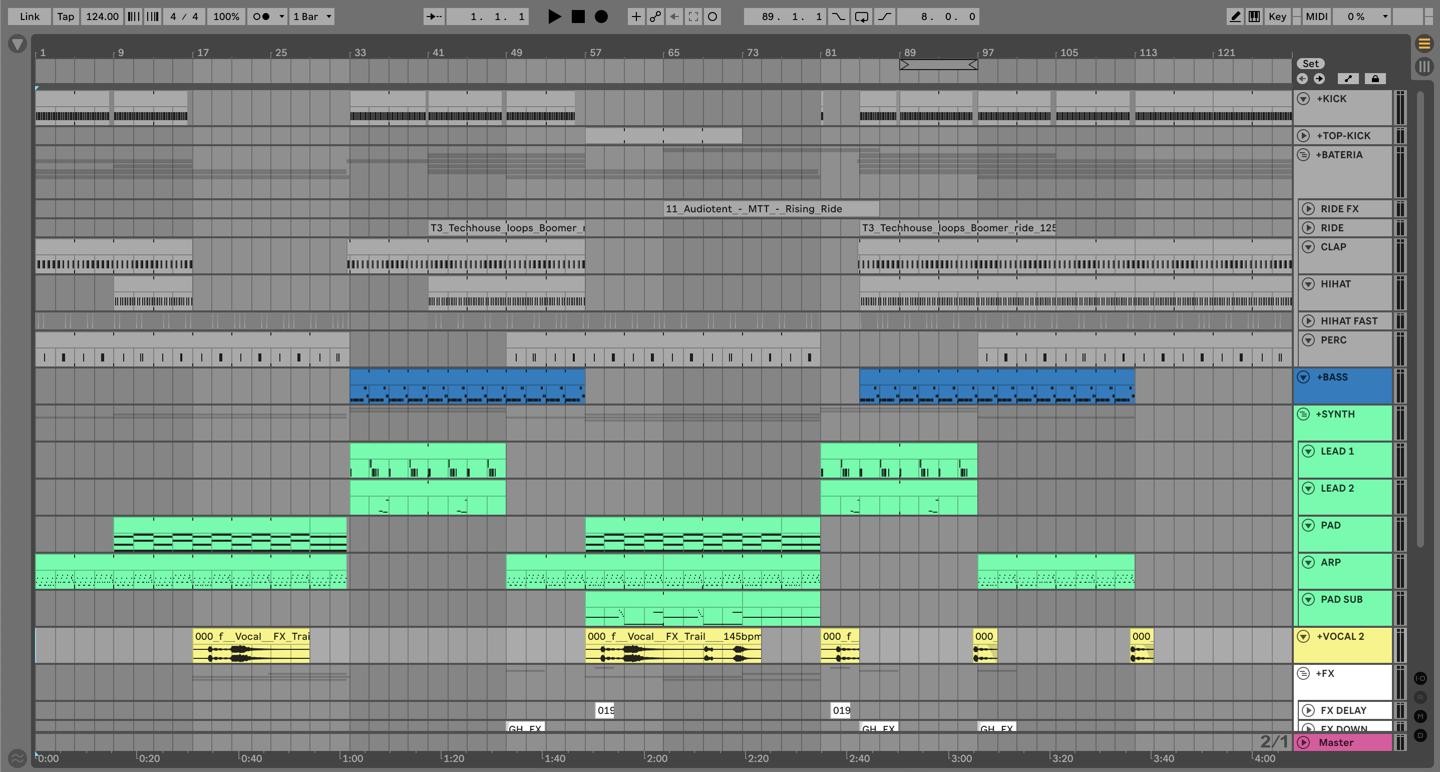
Task: Toggle the Detail View wave icon
Action: [x=18, y=758]
